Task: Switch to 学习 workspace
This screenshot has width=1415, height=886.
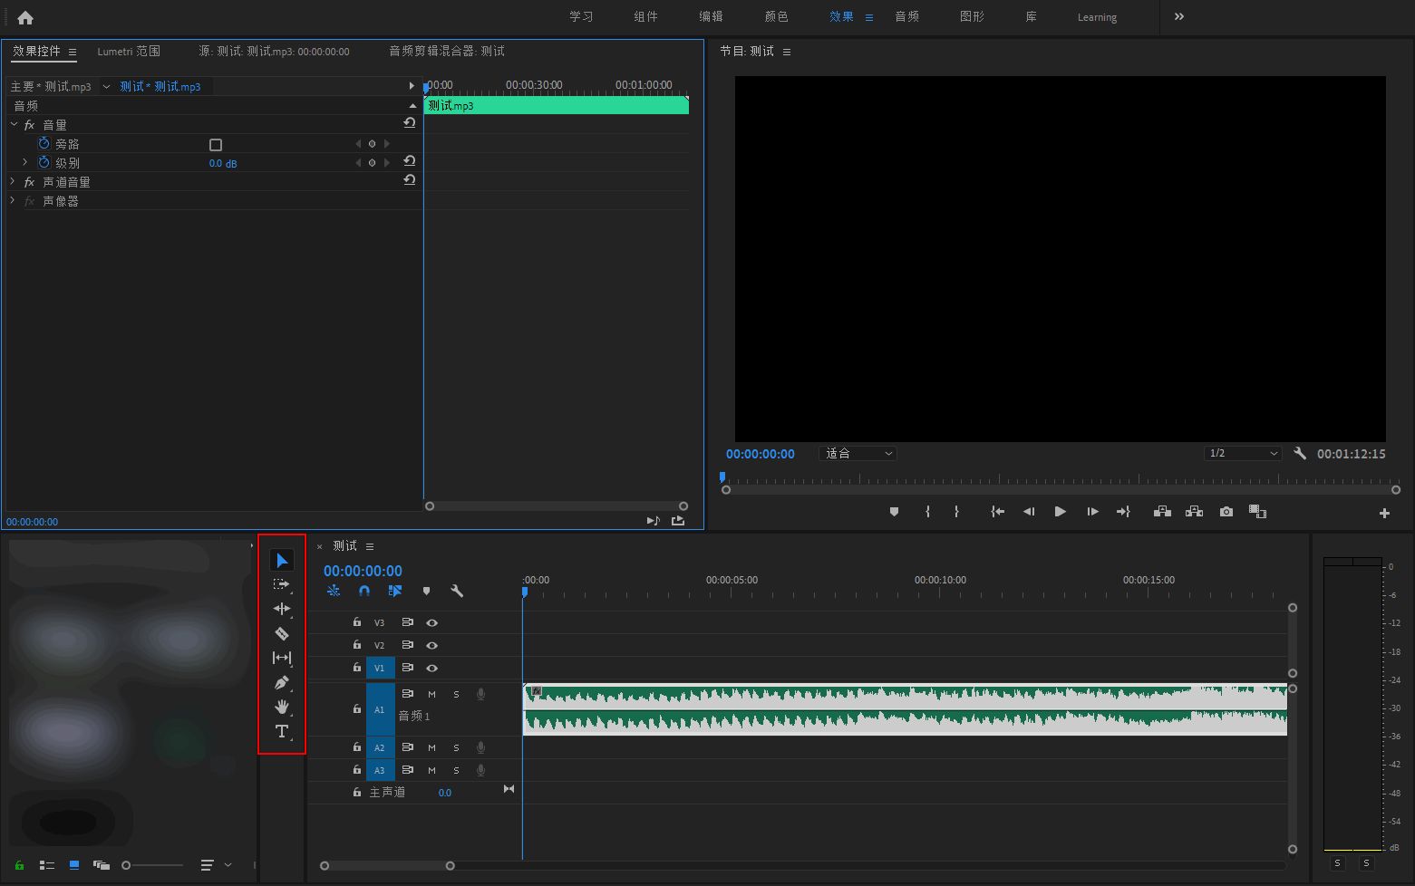Action: [581, 16]
